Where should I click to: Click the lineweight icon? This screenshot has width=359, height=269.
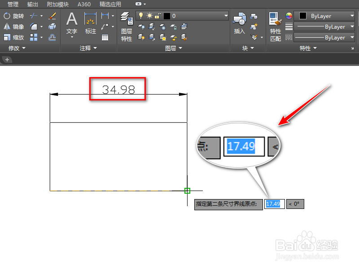coord(289,26)
